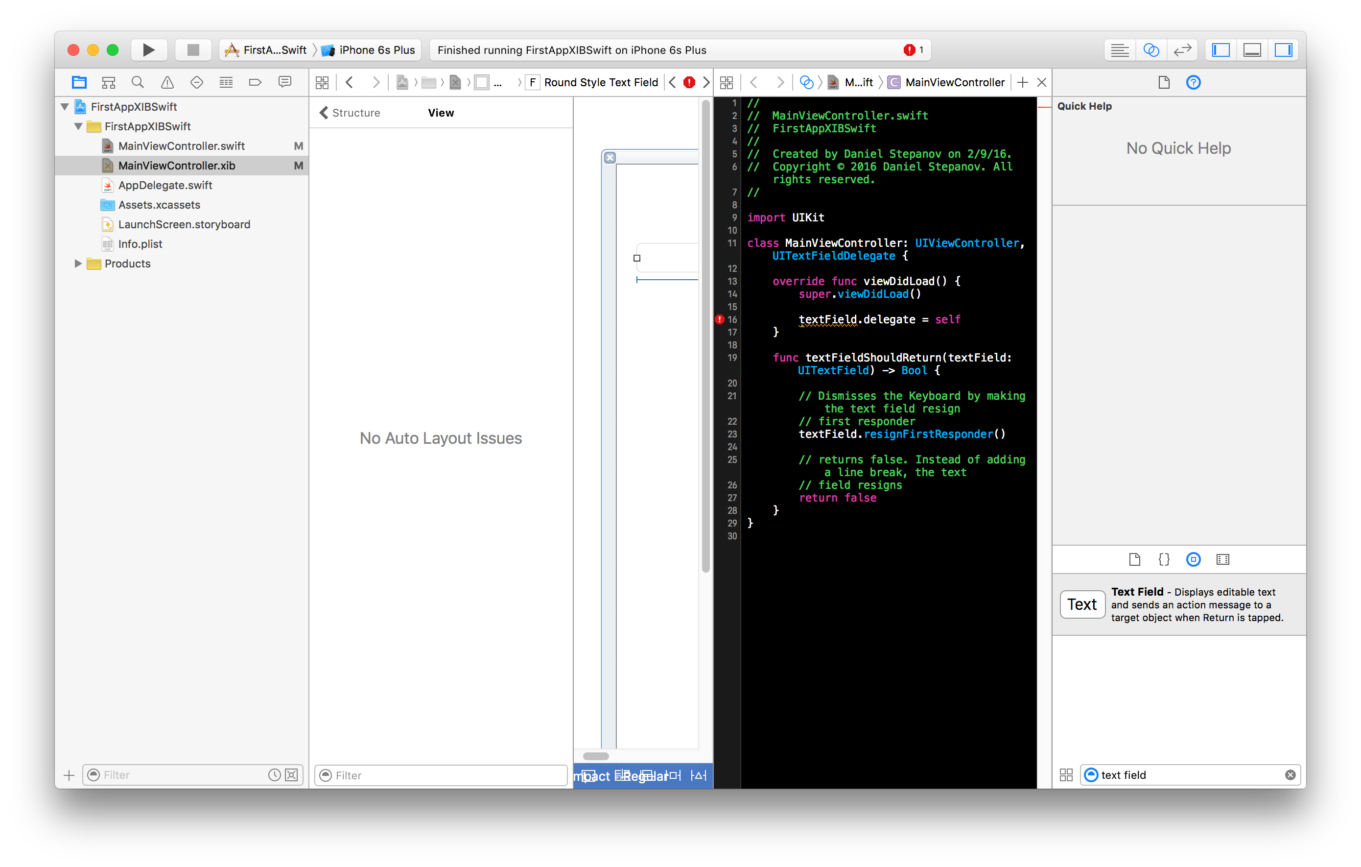Toggle the unsaved files filter beside the clock icon
The width and height of the screenshot is (1361, 867).
290,775
